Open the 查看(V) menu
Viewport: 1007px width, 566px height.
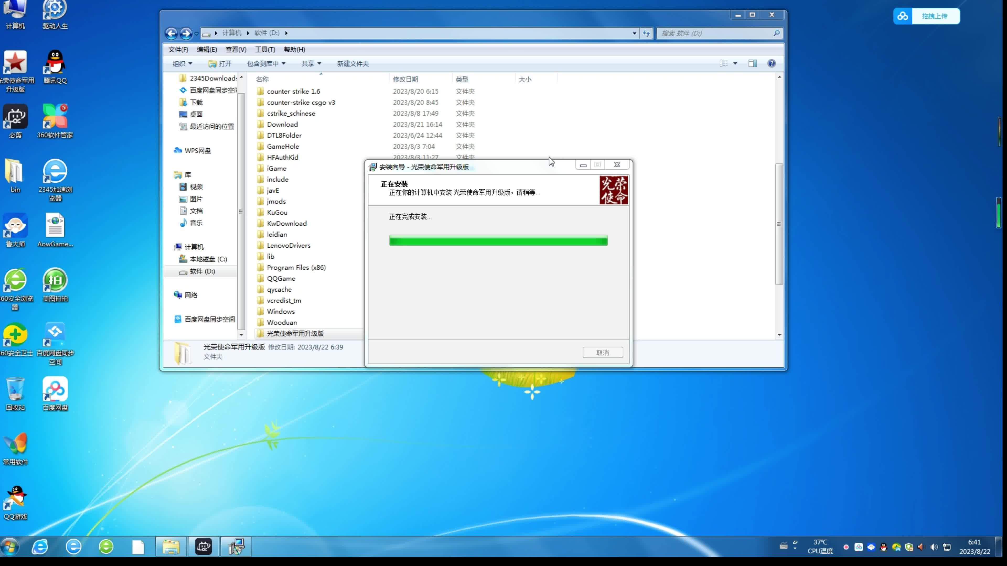tap(236, 50)
